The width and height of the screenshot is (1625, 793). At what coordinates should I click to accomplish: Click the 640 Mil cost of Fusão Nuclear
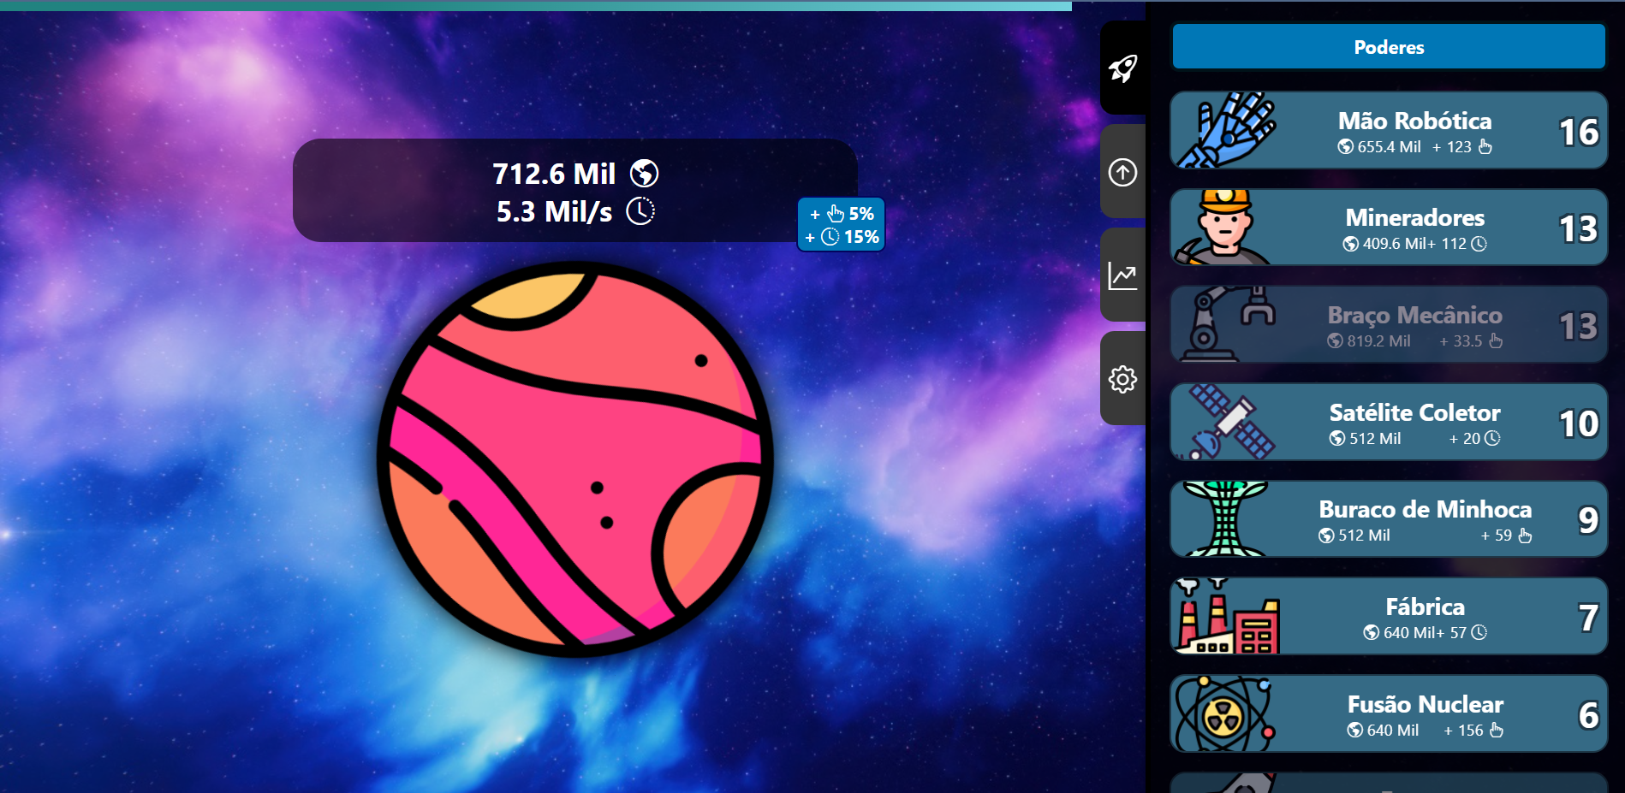coord(1383,731)
